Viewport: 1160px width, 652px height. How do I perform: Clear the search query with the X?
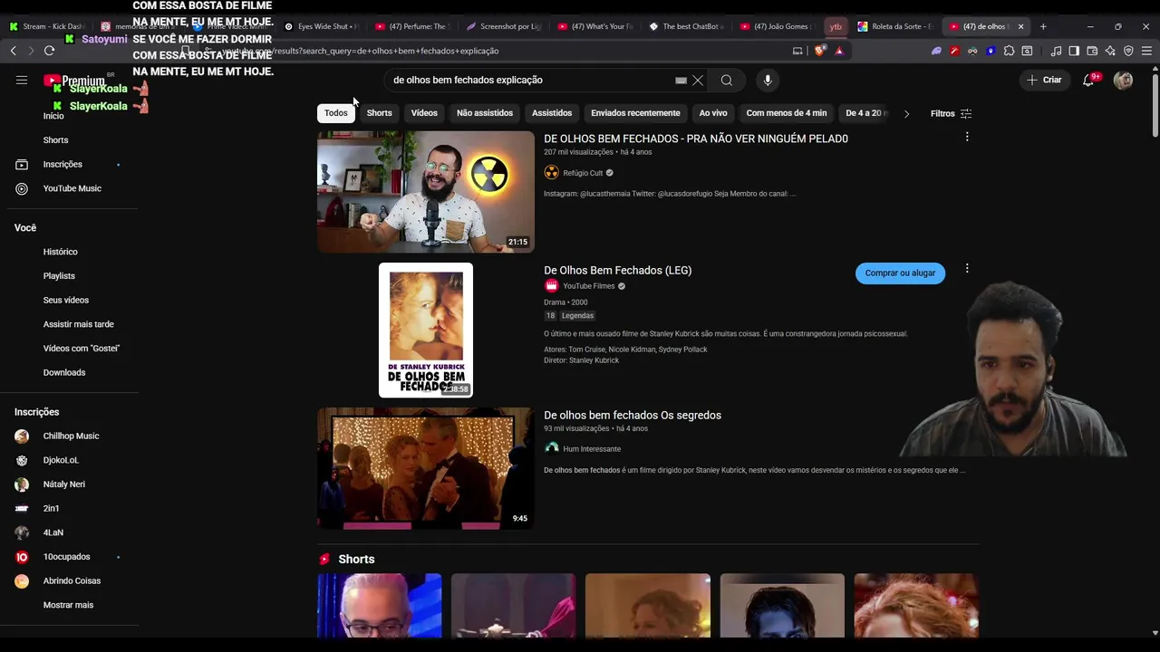[x=698, y=81]
